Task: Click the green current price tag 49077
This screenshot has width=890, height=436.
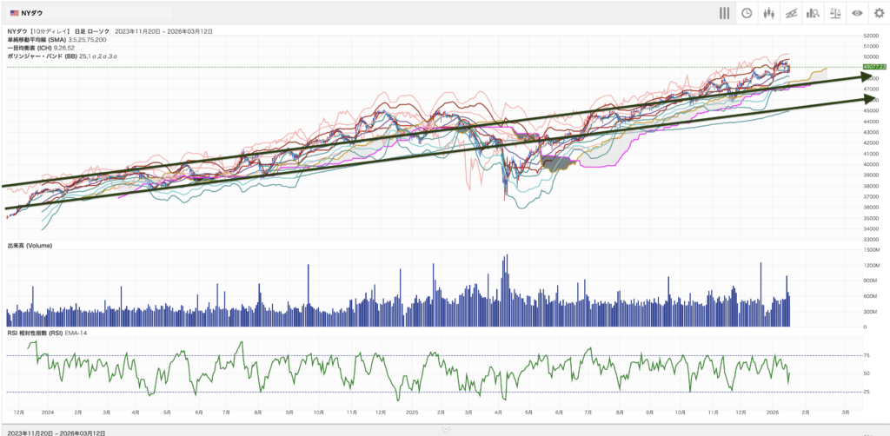Action: point(873,67)
